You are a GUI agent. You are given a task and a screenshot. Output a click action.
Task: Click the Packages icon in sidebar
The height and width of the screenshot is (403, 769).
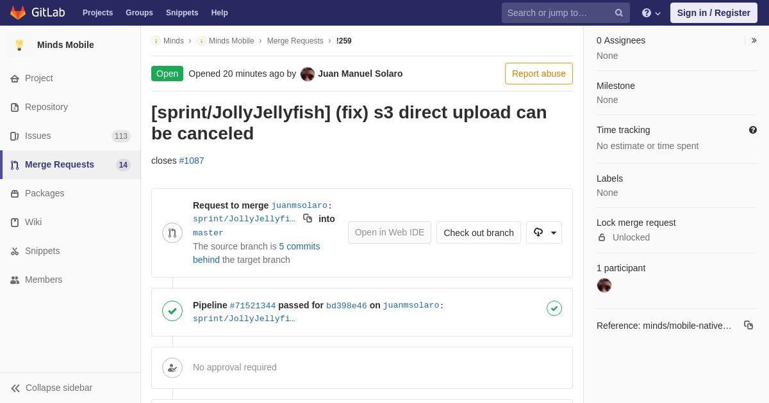pos(15,194)
